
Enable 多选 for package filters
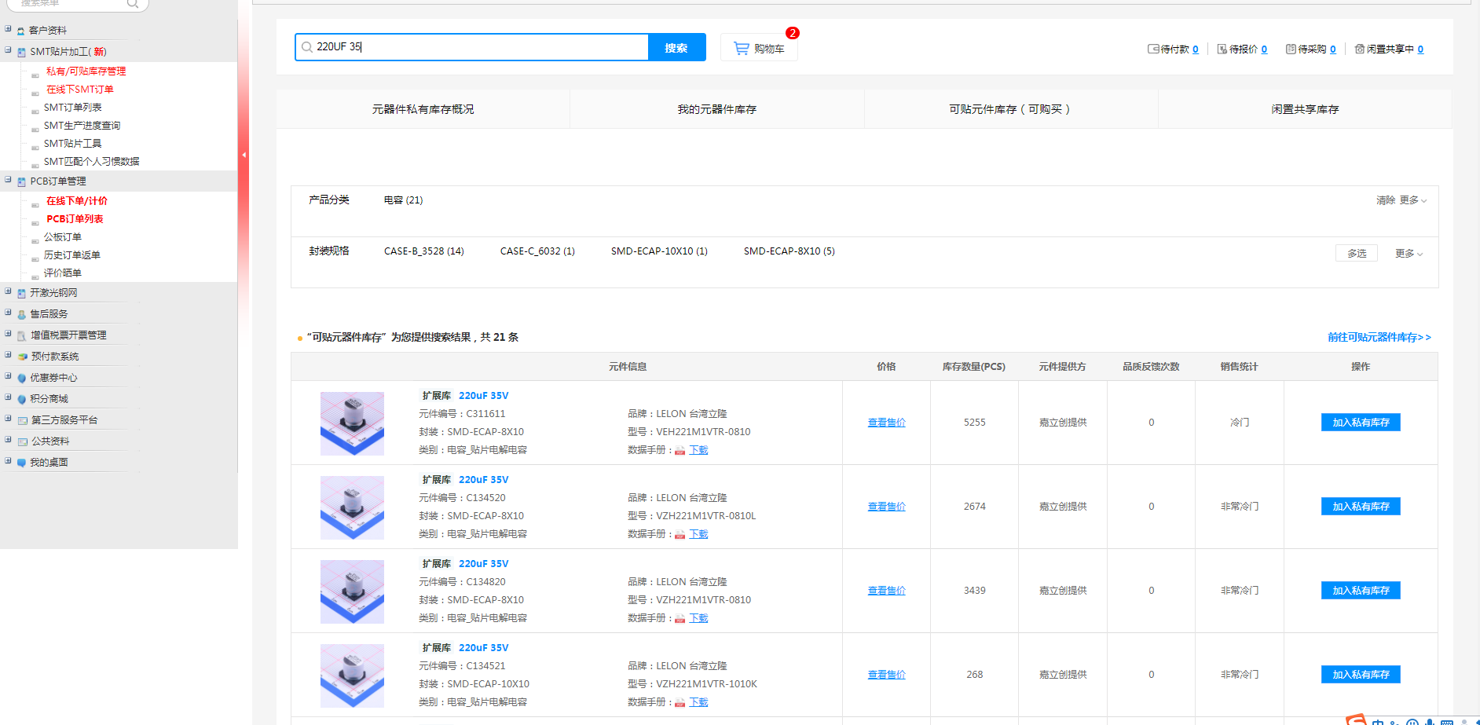click(1356, 254)
